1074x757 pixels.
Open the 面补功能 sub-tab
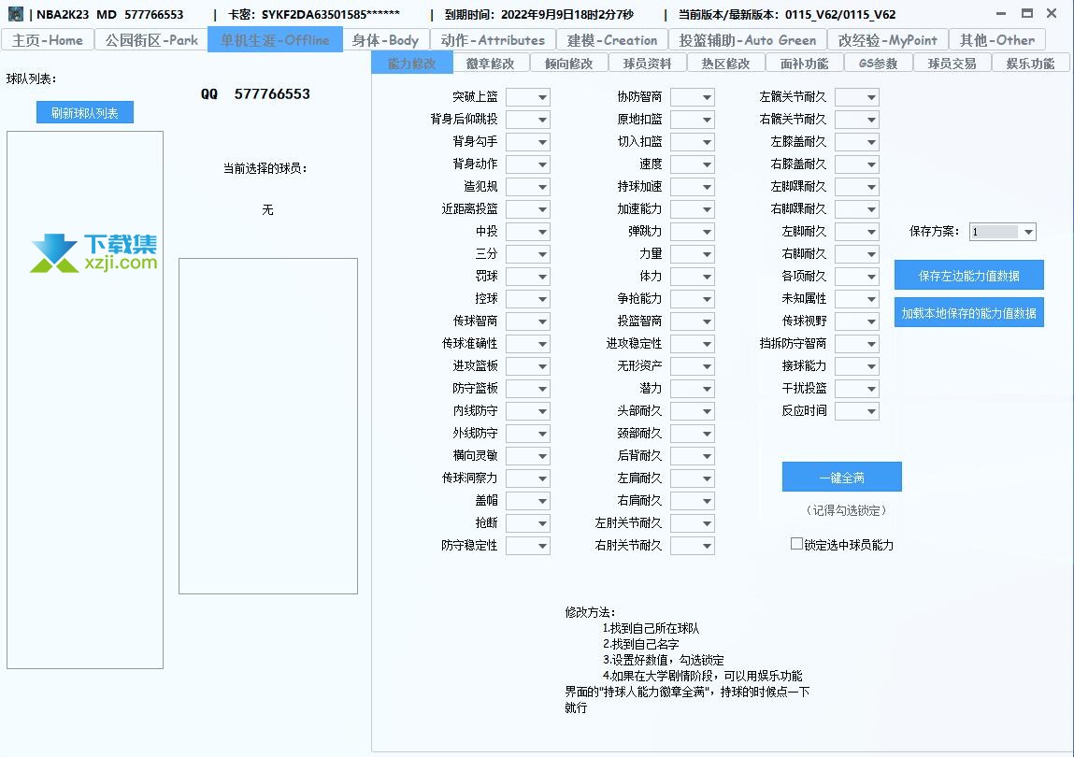pyautogui.click(x=804, y=64)
